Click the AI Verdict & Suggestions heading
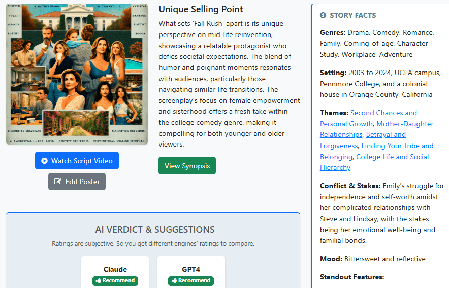Screen dimensions: 449x288 [x=155, y=230]
